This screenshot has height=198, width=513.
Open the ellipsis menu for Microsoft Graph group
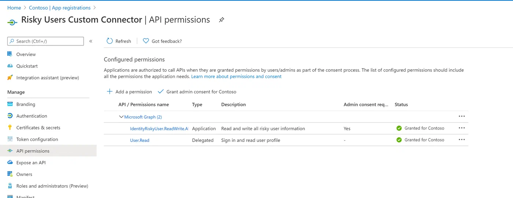[462, 117]
